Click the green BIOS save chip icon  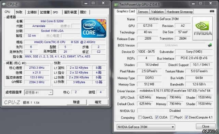click(x=210, y=45)
